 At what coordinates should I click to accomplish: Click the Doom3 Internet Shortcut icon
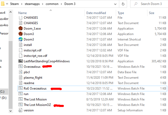point(20,39)
